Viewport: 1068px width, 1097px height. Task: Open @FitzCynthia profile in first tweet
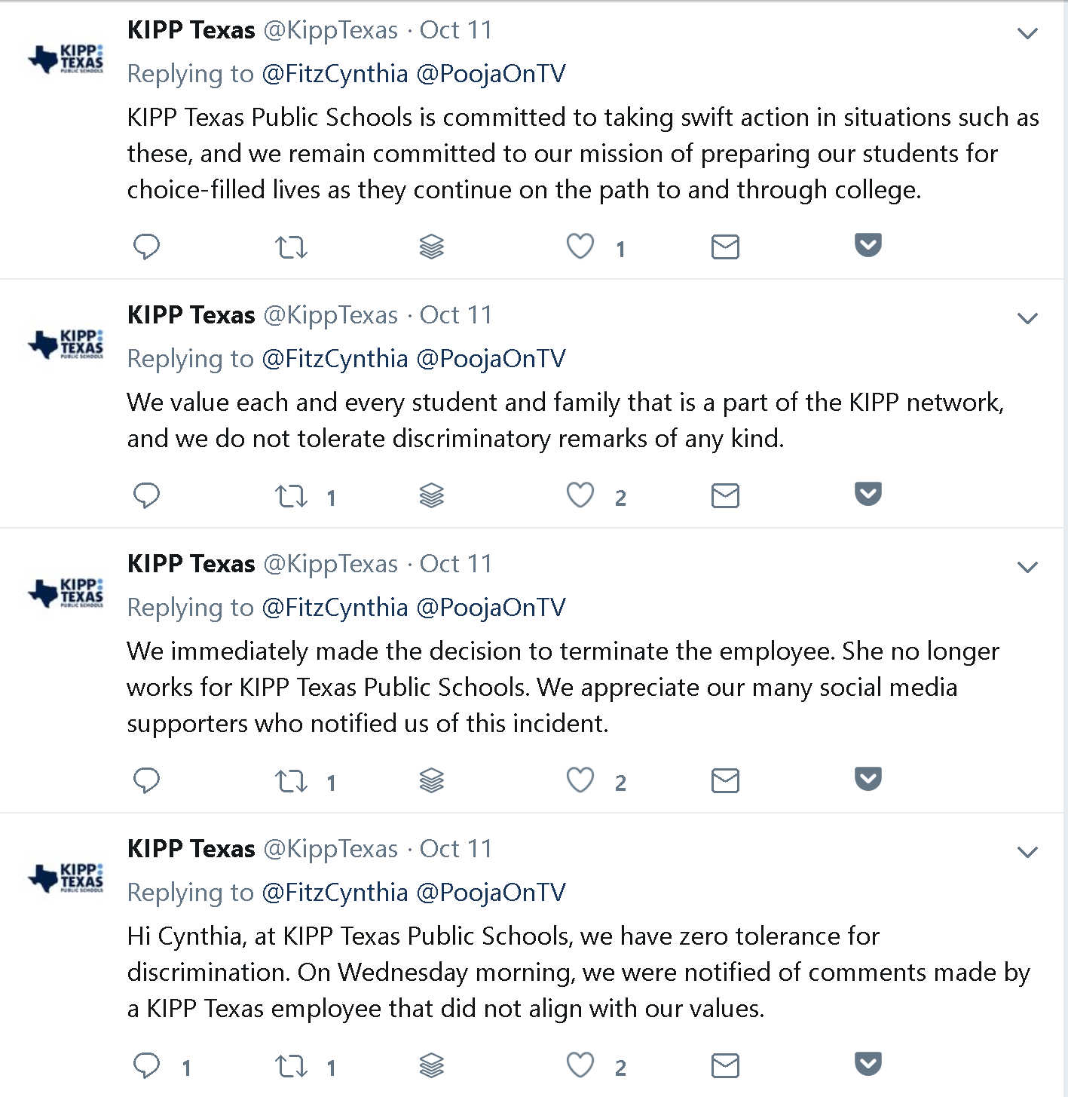[x=335, y=74]
